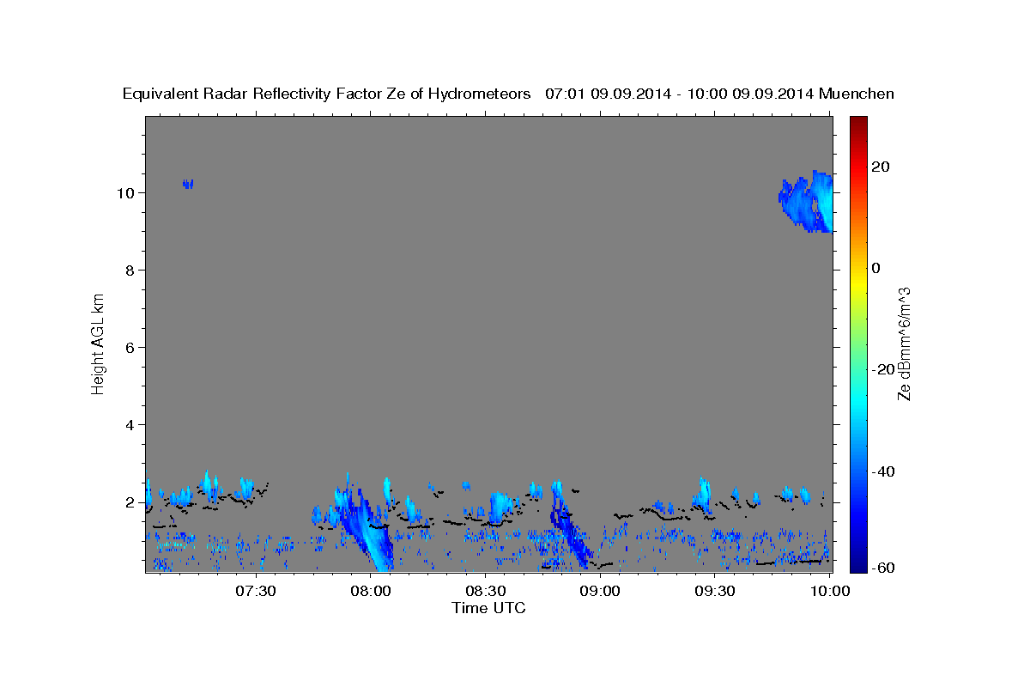Screen dimensions: 1030x687
Task: Click the colorbar label '-20'
Action: tap(883, 369)
